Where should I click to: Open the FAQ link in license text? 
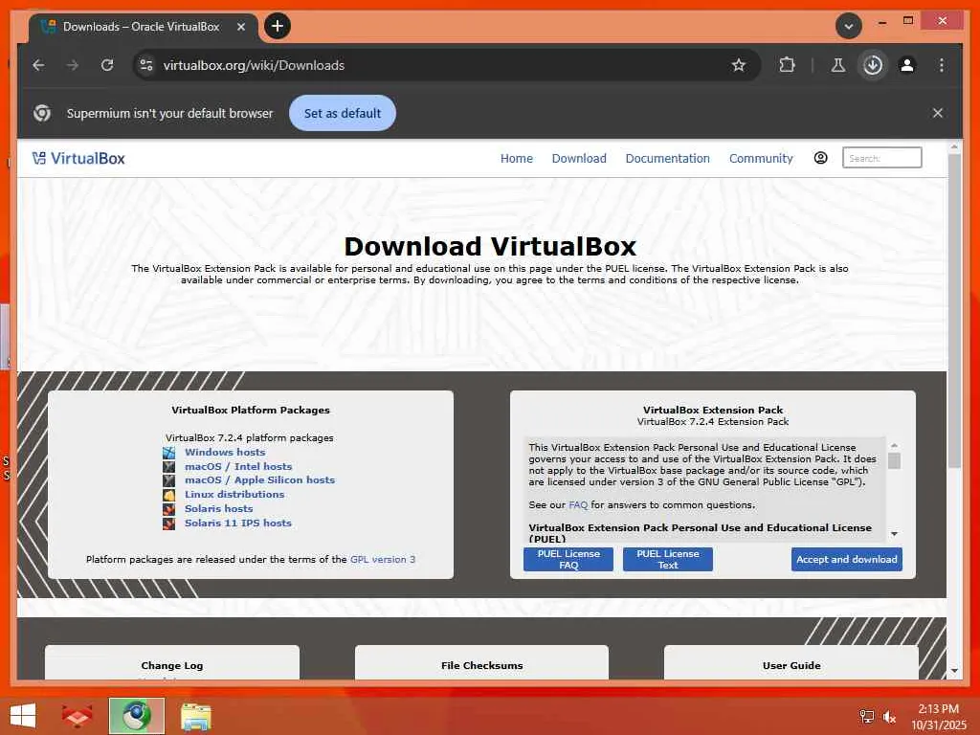578,505
